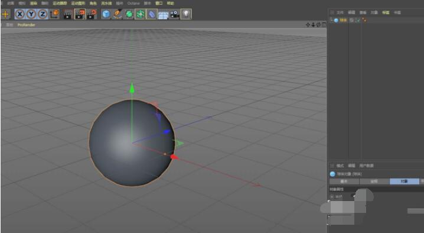424x233 pixels.
Task: Toggle the Y axis lock
Action: pyautogui.click(x=31, y=14)
